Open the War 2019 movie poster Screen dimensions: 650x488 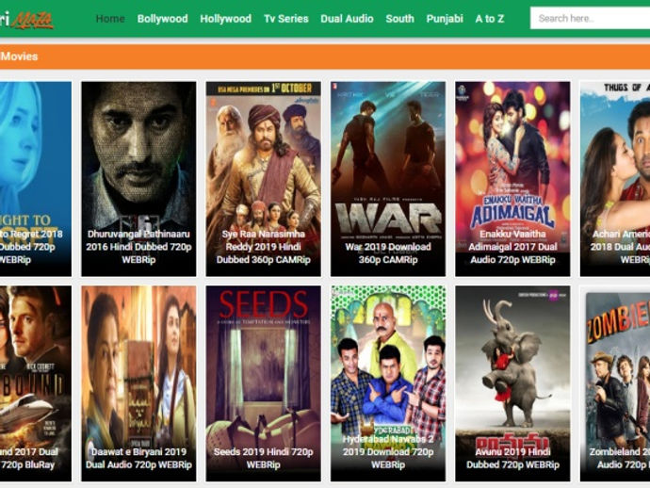(x=388, y=179)
